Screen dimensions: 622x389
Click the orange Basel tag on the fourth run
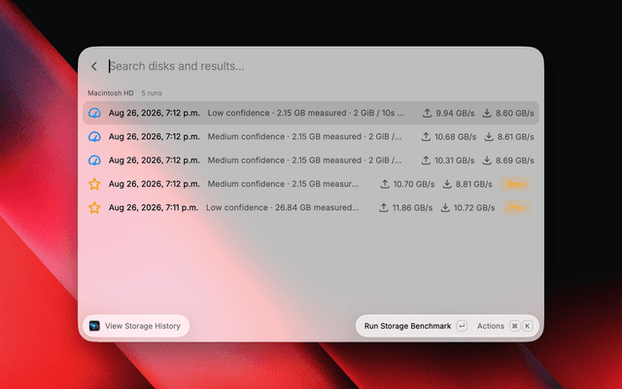[517, 184]
